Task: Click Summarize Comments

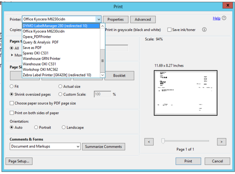Action: [104, 146]
